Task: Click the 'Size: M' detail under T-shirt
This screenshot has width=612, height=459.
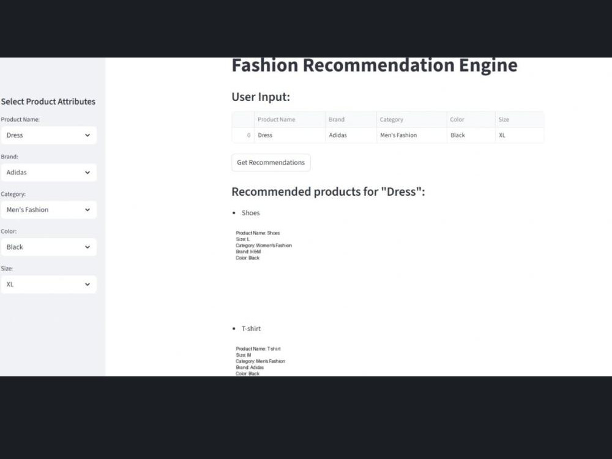Action: [244, 355]
